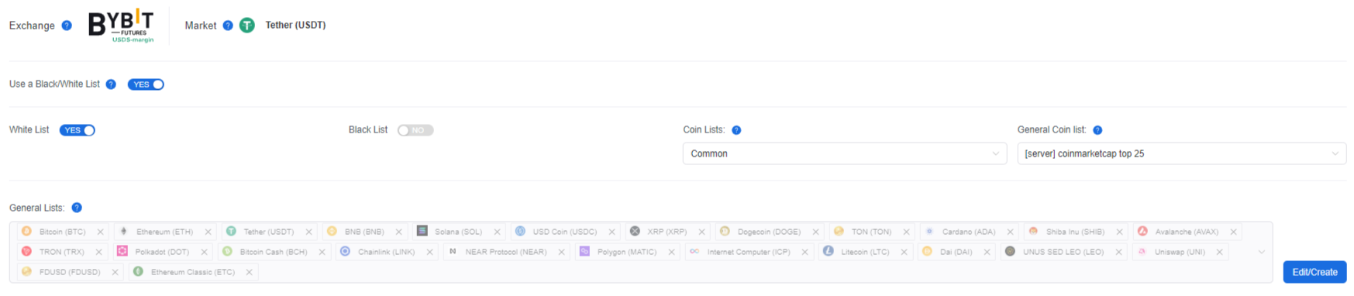1354x296 pixels.
Task: Click the XRP coin icon
Action: pos(635,231)
